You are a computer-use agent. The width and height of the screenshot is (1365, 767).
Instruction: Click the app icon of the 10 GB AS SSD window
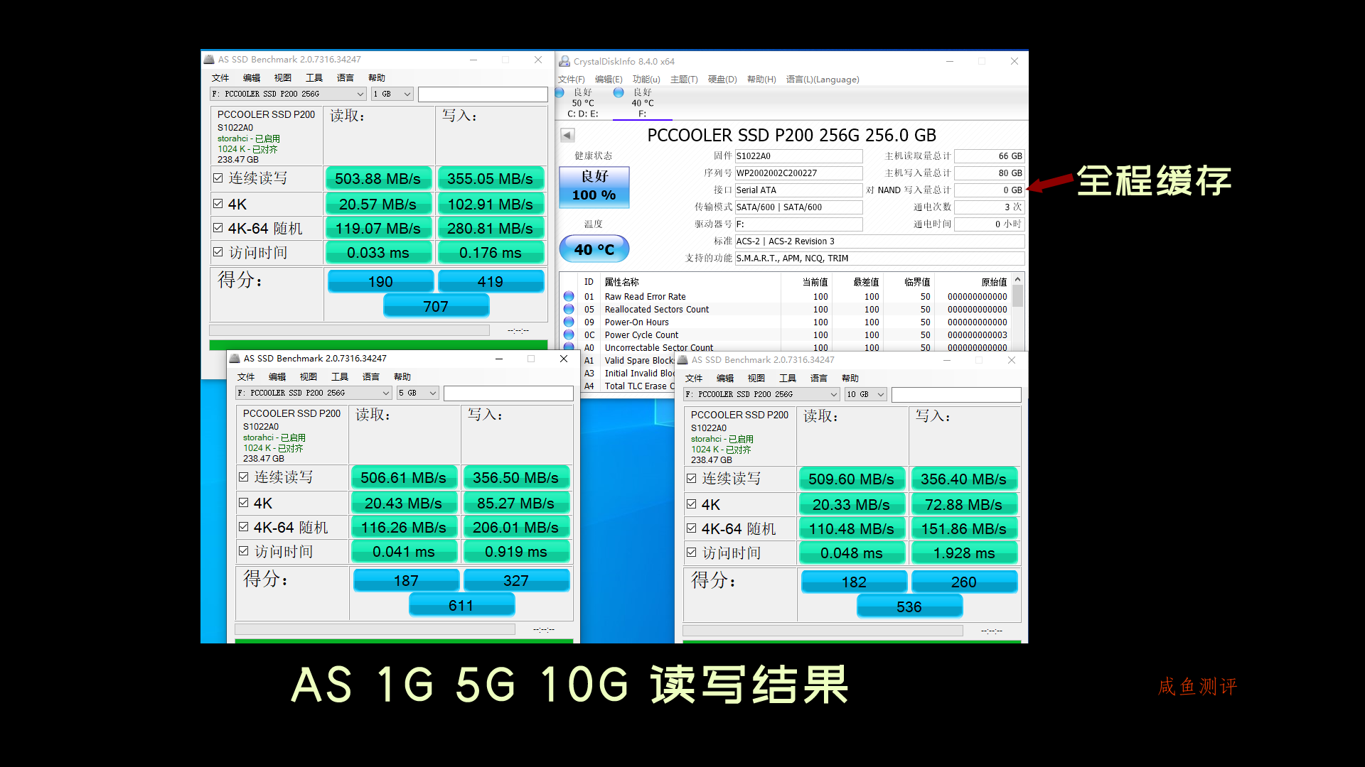[682, 360]
